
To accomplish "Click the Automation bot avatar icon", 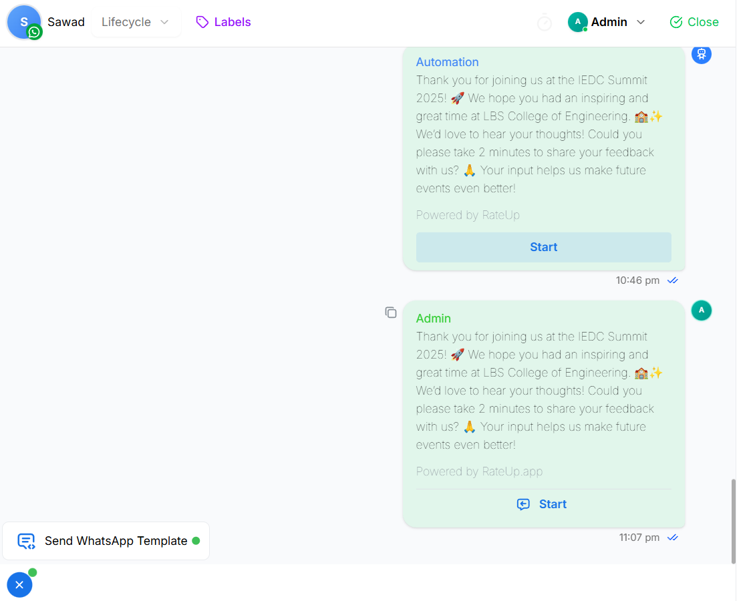I will [x=701, y=54].
